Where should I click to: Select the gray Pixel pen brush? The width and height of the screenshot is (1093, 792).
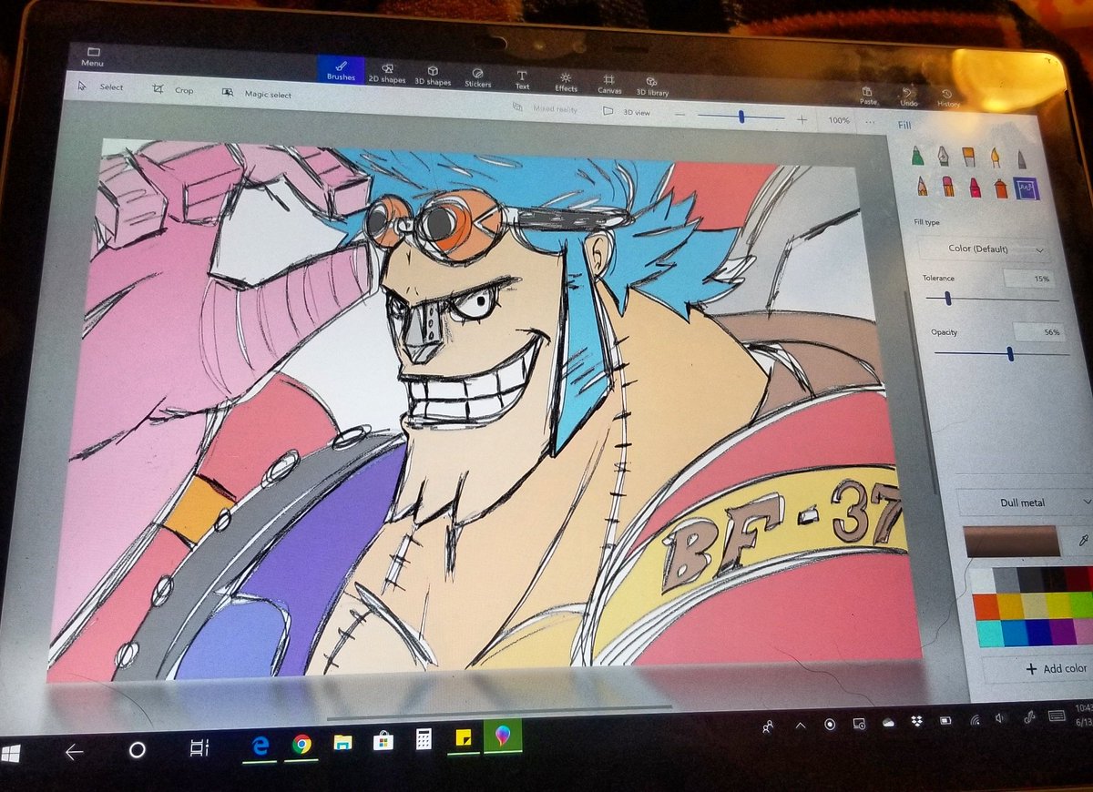(1021, 159)
